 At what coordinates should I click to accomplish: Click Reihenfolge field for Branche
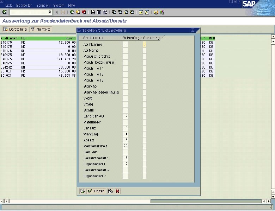click(126, 86)
